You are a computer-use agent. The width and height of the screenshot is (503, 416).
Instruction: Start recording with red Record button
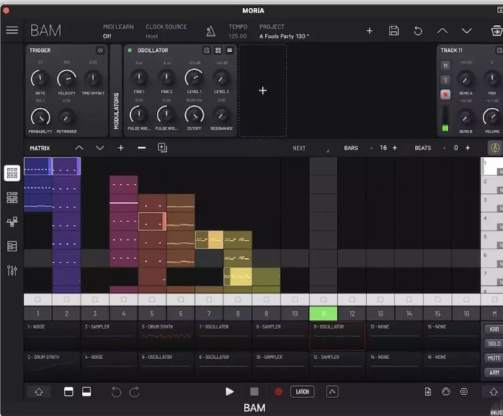tap(278, 391)
